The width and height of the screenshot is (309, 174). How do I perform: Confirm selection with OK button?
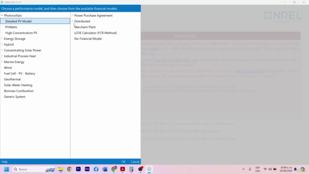[124, 161]
